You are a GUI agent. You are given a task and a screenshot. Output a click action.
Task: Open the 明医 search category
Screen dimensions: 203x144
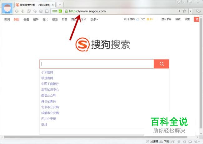pos(64,19)
